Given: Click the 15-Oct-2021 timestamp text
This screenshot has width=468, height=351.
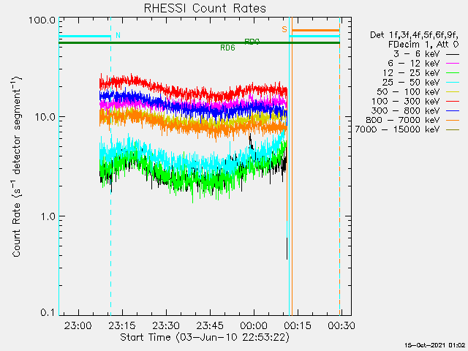Looking at the screenshot, I should [436, 344].
